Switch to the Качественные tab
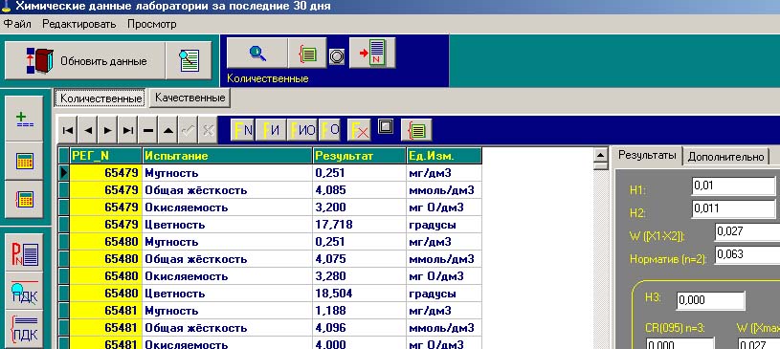Image resolution: width=780 pixels, height=349 pixels. pyautogui.click(x=189, y=98)
